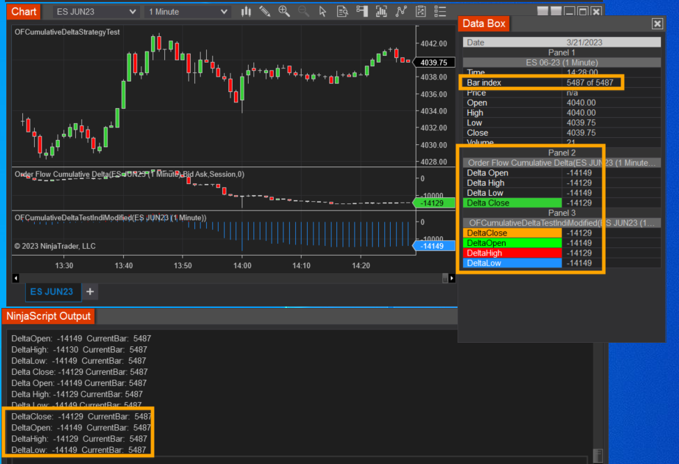Close the Chart window

coord(596,12)
